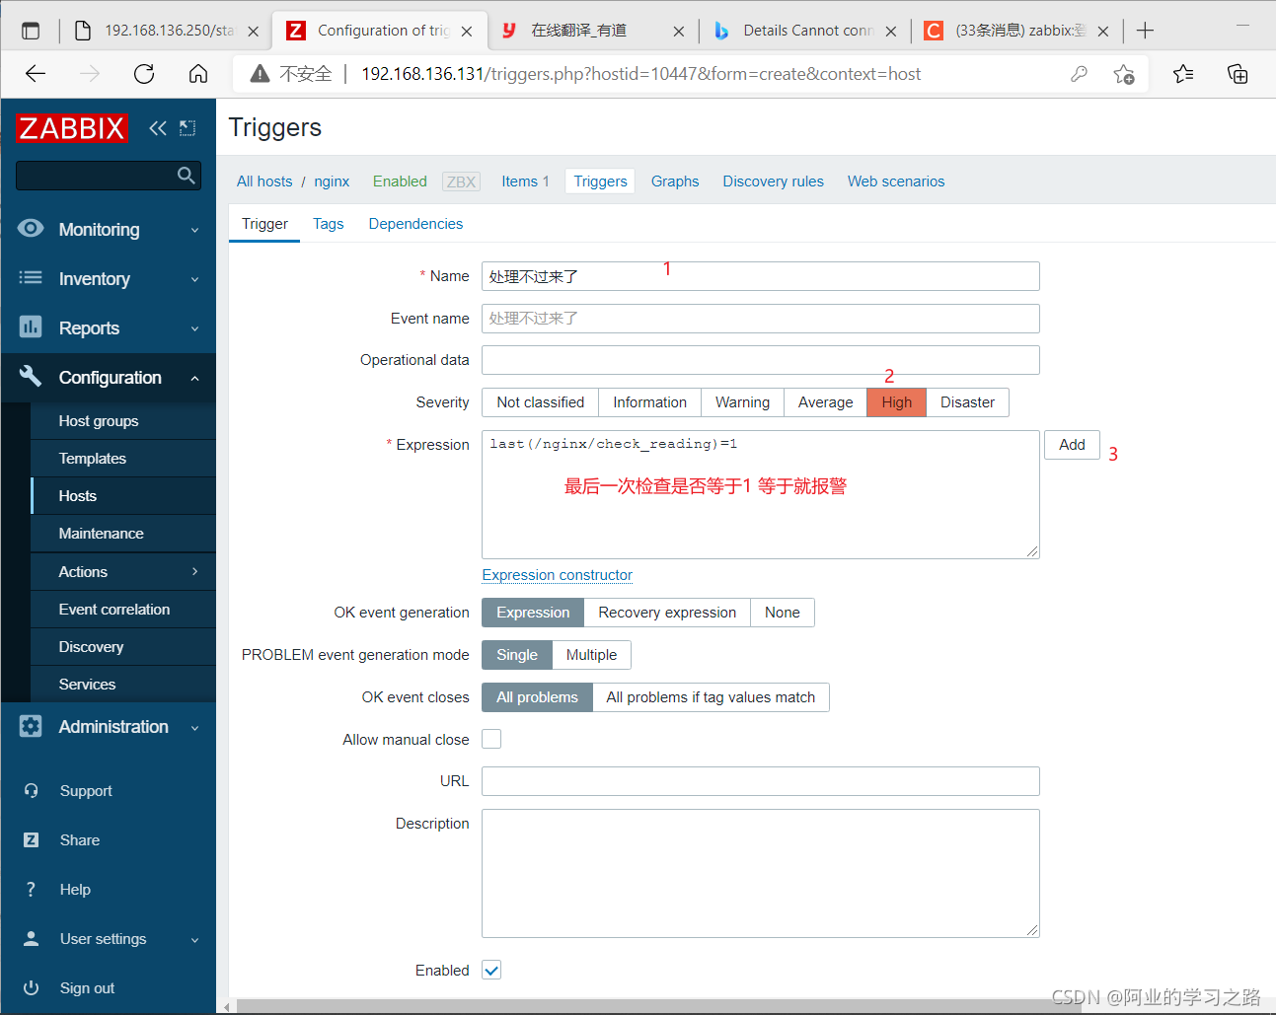Switch to the Tags tab
The height and width of the screenshot is (1015, 1276).
329,224
